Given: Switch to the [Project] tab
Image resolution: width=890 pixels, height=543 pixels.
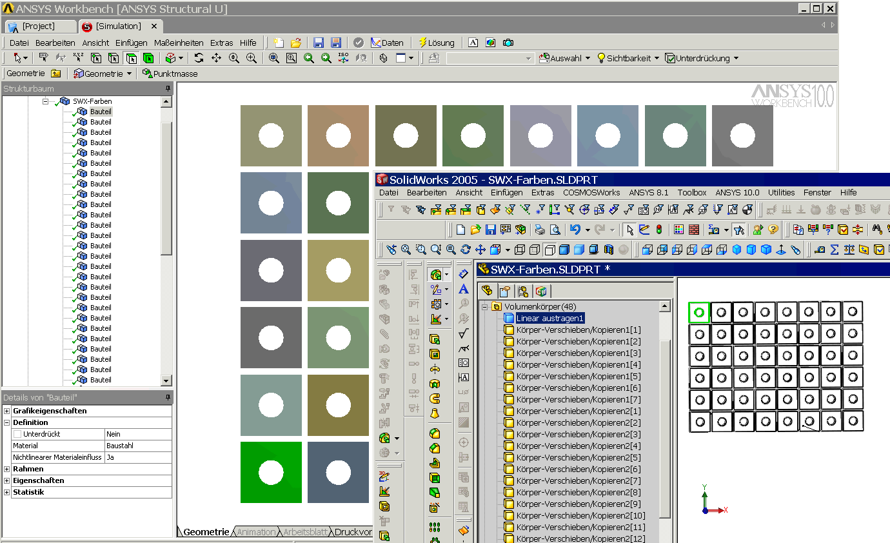Looking at the screenshot, I should [x=38, y=26].
